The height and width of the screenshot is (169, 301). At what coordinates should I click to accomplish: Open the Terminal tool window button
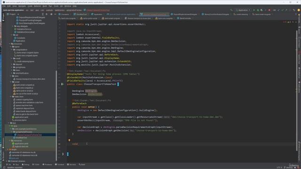coord(60,165)
